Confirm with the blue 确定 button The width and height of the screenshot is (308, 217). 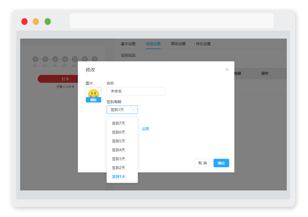click(221, 163)
